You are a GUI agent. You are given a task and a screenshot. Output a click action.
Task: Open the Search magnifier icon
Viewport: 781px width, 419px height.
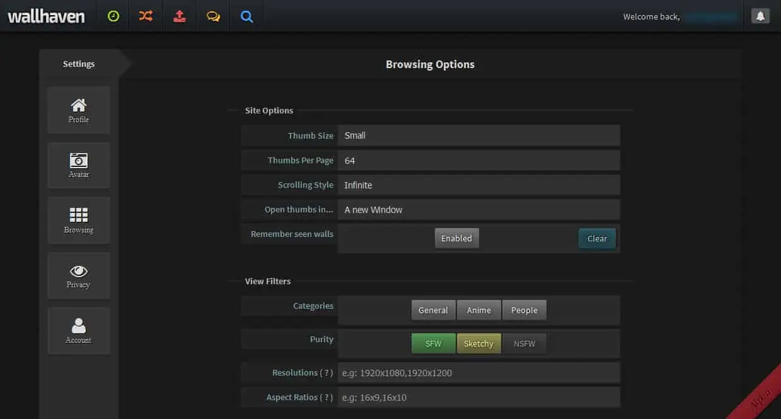coord(247,16)
